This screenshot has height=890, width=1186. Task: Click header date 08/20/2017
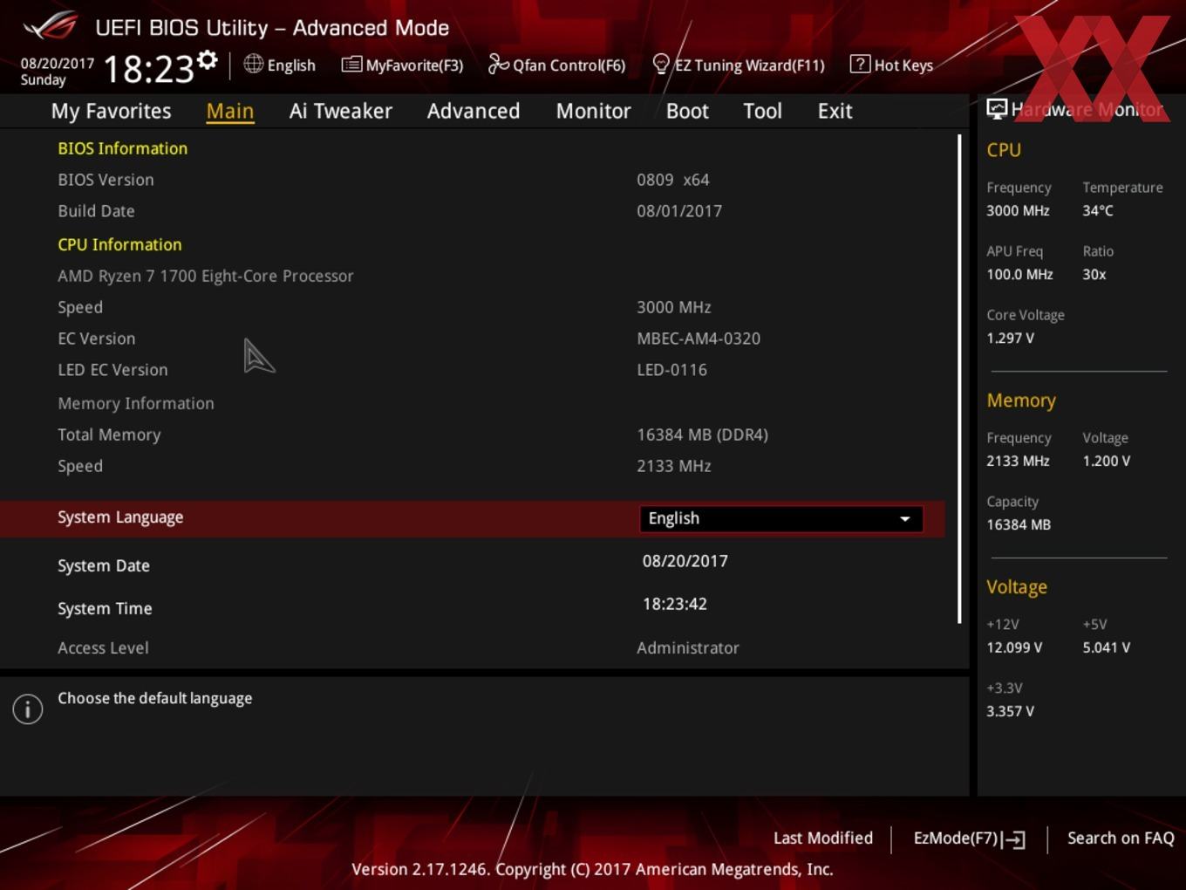click(x=58, y=64)
